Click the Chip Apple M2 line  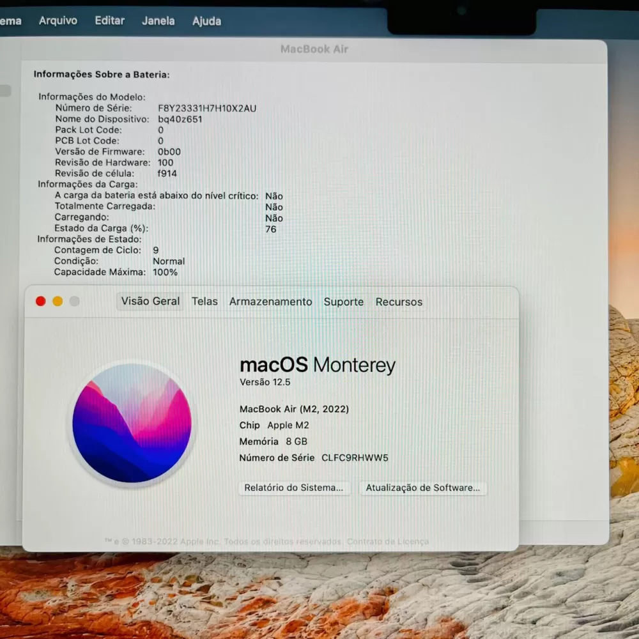click(274, 426)
